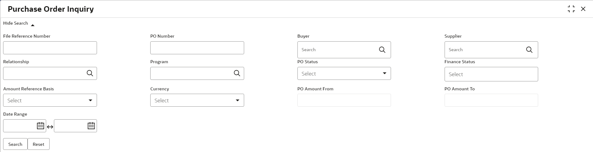The image size is (593, 152).
Task: Open the Date Range end calendar icon
Action: [x=91, y=126]
